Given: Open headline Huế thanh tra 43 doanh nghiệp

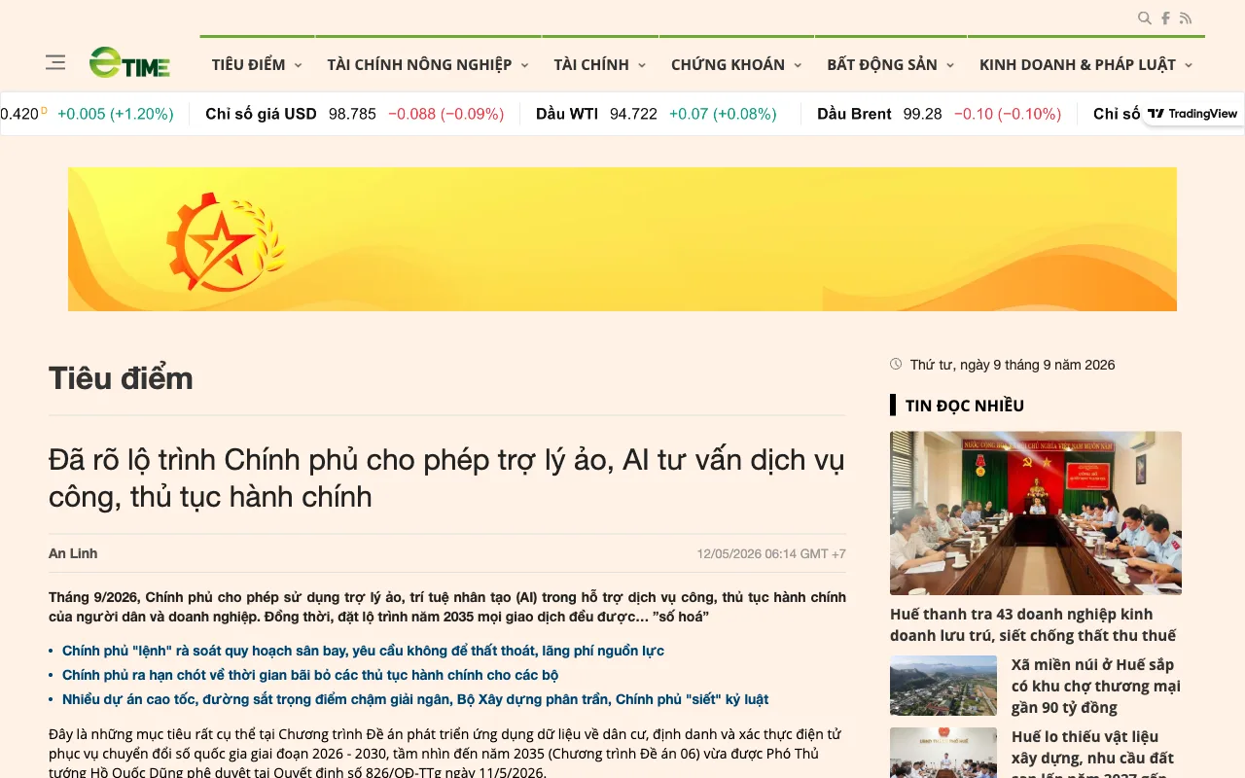Looking at the screenshot, I should [1033, 624].
